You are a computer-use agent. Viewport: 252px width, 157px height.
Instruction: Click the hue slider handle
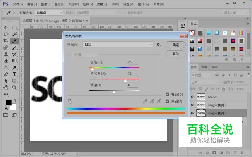click(92, 69)
